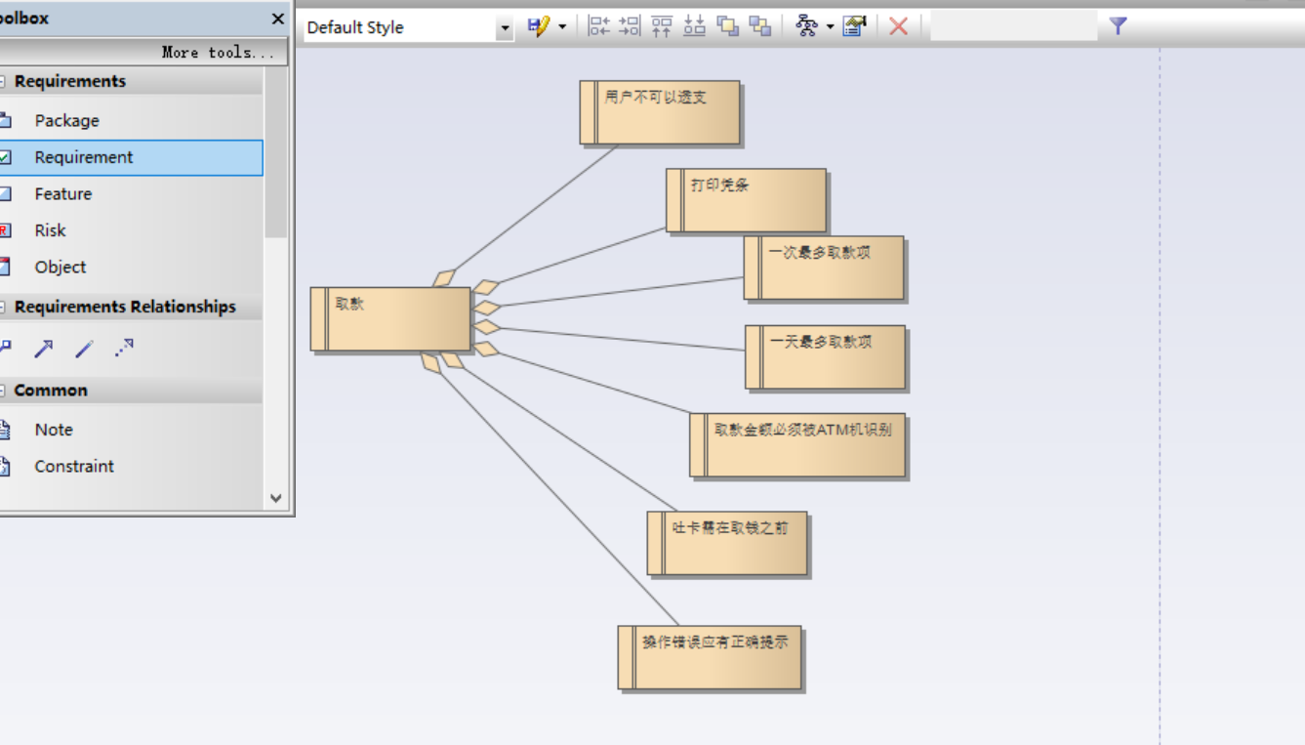
Task: Click the red delete X icon
Action: (x=899, y=26)
